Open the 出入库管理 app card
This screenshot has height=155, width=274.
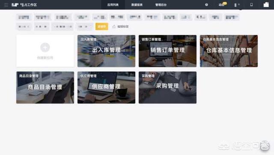pyautogui.click(x=106, y=51)
